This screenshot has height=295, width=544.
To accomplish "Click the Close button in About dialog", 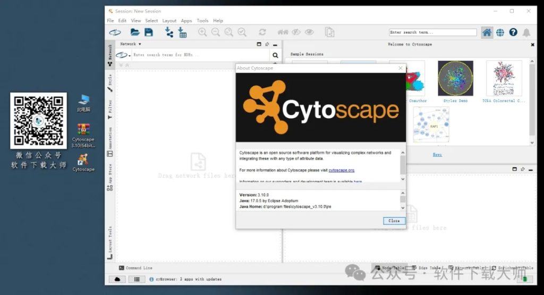I will click(x=394, y=221).
